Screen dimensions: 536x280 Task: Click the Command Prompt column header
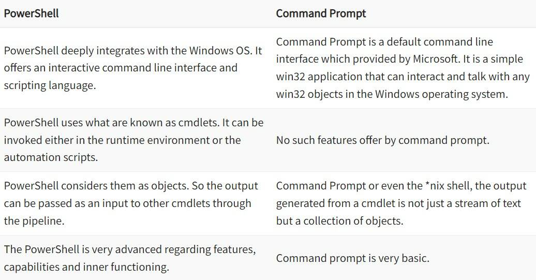click(321, 13)
